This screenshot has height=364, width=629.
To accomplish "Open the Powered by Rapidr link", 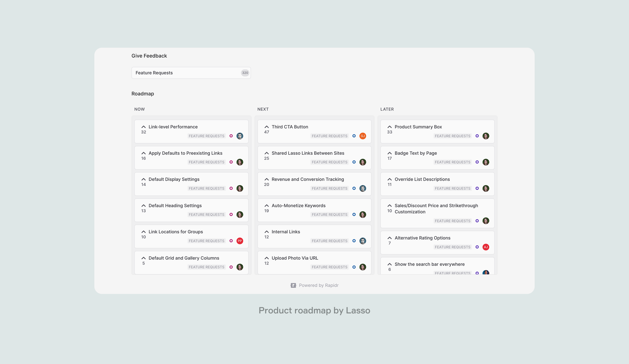I will coord(319,285).
